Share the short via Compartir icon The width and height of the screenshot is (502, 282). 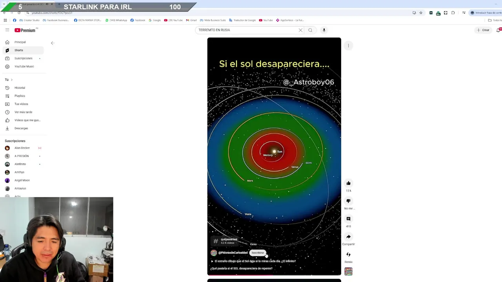(348, 237)
